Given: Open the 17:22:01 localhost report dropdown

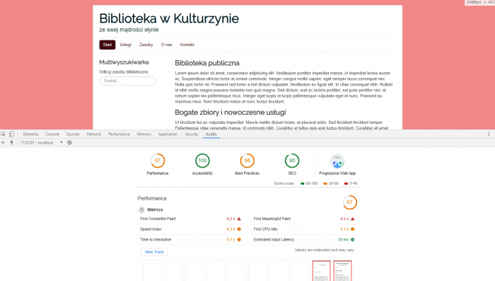Looking at the screenshot, I should [x=41, y=142].
